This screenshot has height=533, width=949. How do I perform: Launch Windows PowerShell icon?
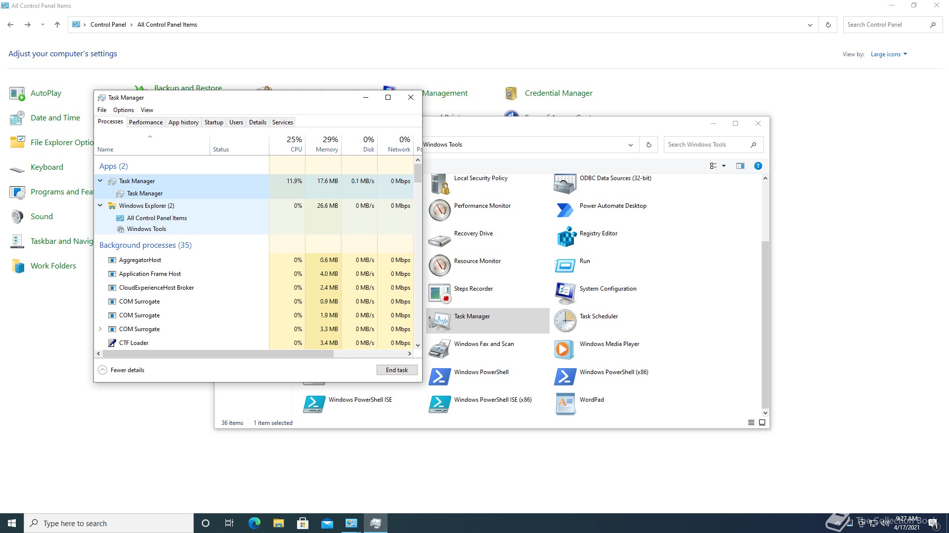tap(439, 377)
